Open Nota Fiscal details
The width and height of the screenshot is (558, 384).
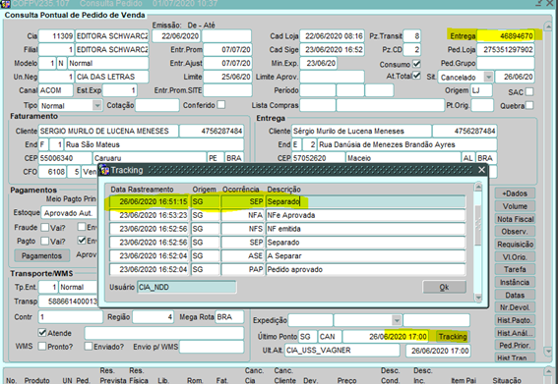(515, 219)
